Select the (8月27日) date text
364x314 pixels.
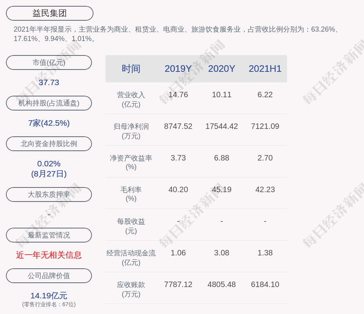49,174
